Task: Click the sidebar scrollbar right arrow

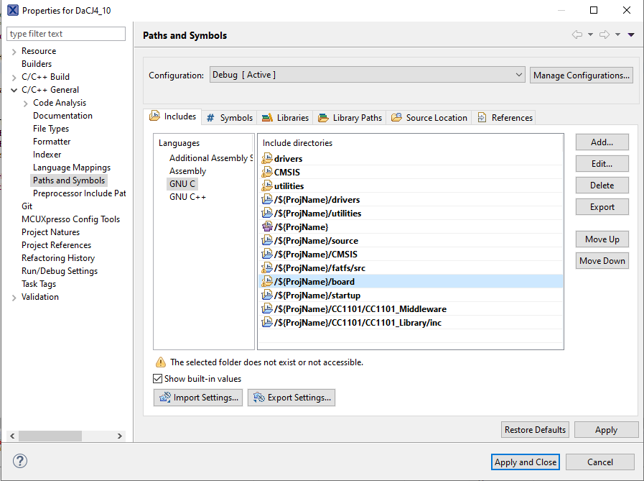Action: (x=119, y=436)
